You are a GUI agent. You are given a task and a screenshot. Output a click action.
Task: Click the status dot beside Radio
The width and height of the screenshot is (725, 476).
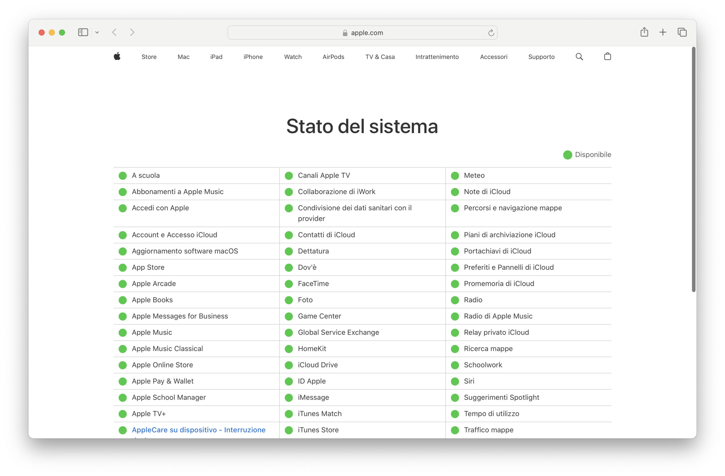(455, 300)
